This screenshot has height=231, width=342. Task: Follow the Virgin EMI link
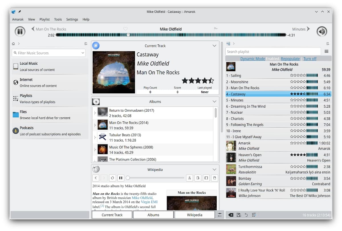pyautogui.click(x=149, y=202)
